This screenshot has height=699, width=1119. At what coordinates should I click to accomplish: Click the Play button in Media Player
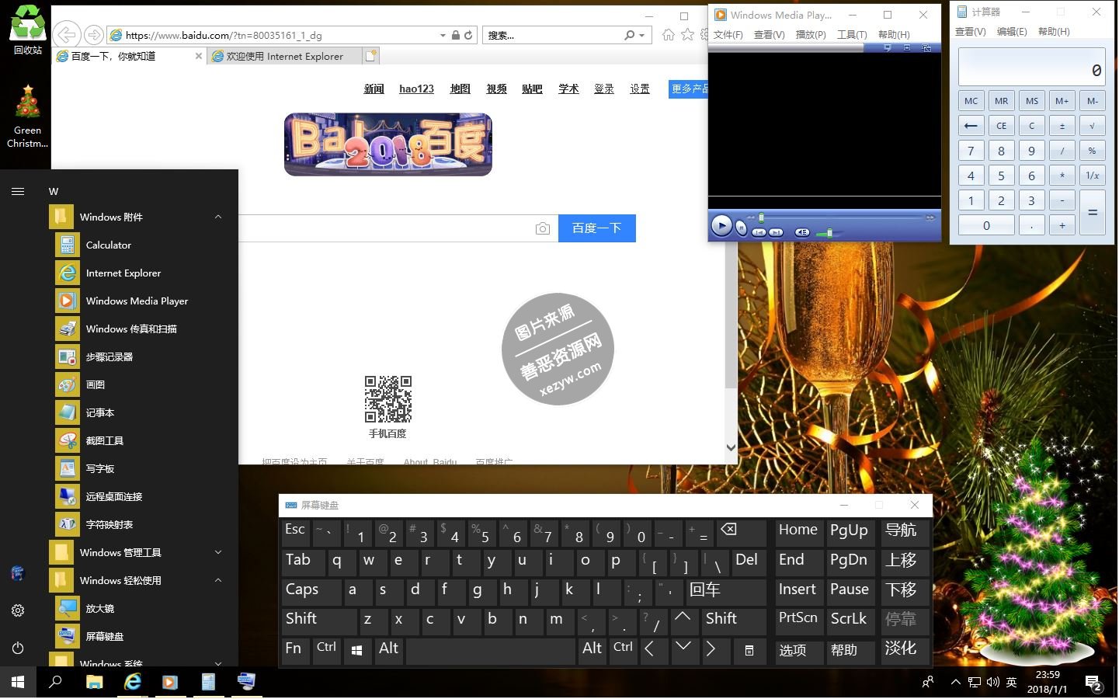[x=721, y=226]
